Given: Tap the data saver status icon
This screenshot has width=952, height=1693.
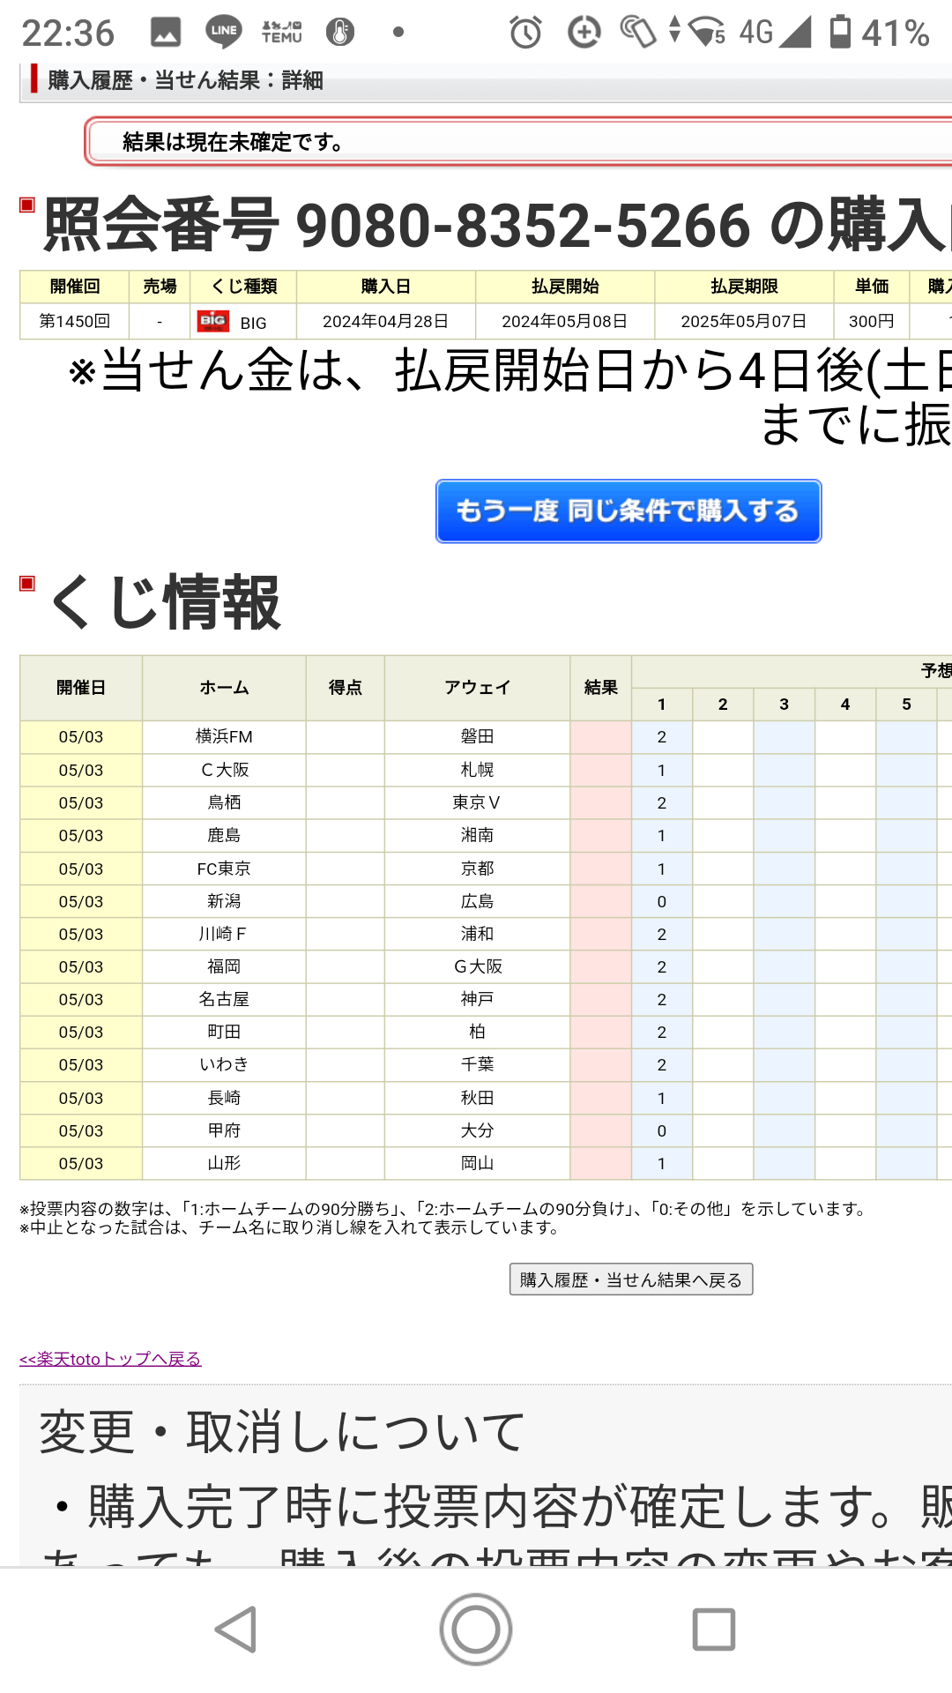Looking at the screenshot, I should 584,33.
